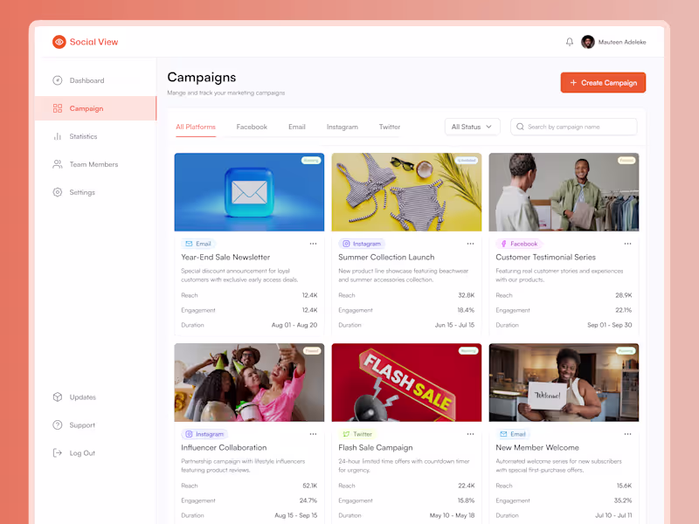This screenshot has height=524, width=699.
Task: Click duration value Aug 01 - Aug 20
Action: click(294, 325)
